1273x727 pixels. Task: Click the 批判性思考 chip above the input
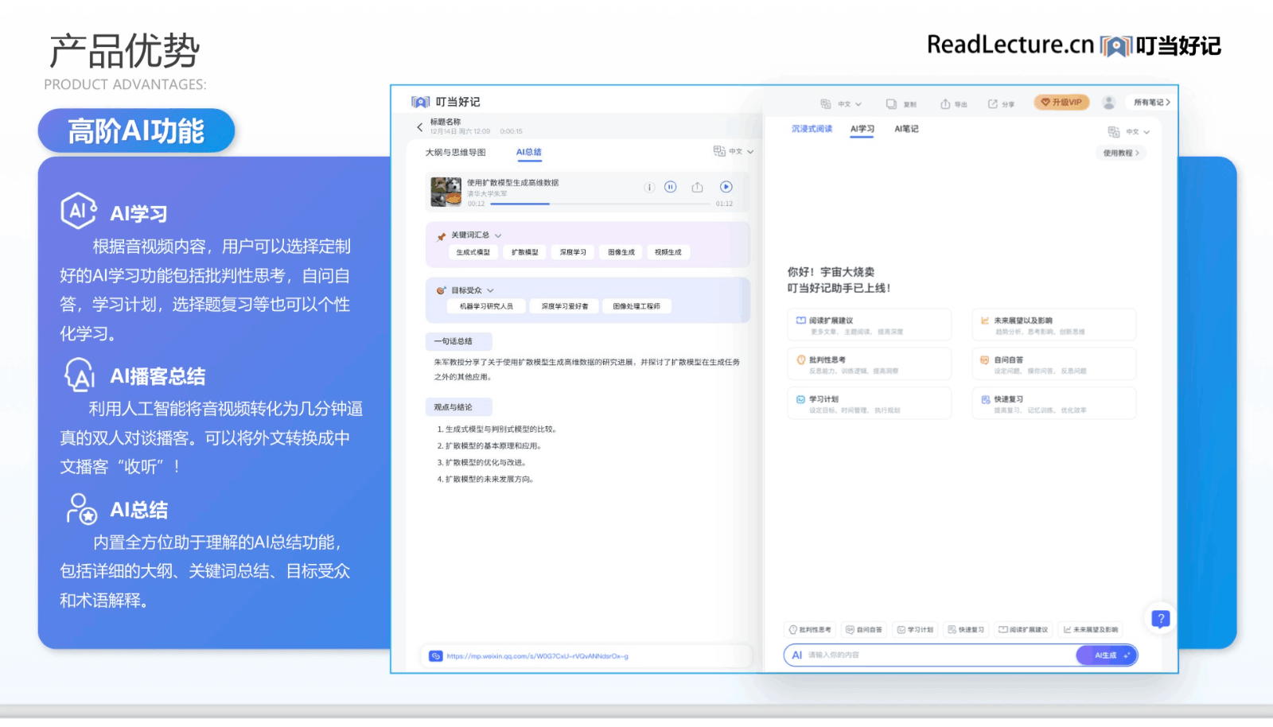tap(810, 629)
